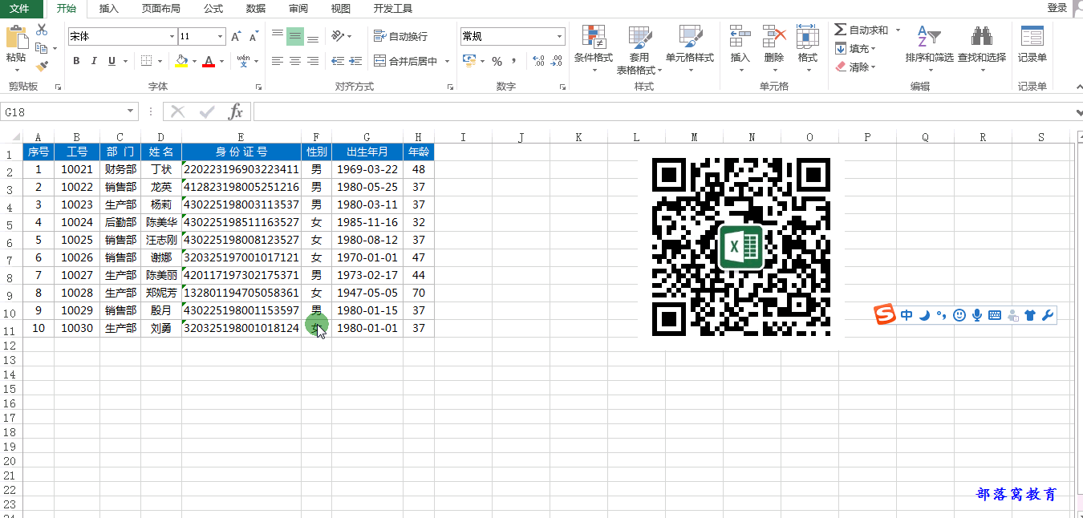Viewport: 1083px width, 518px height.
Task: Click the Format Painter brush icon
Action: click(42, 67)
